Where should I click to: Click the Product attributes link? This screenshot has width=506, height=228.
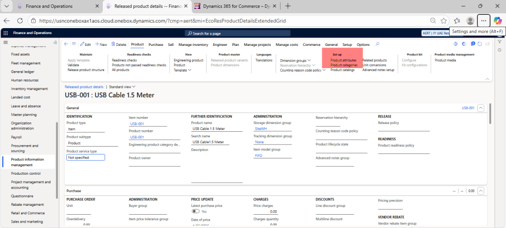point(343,60)
